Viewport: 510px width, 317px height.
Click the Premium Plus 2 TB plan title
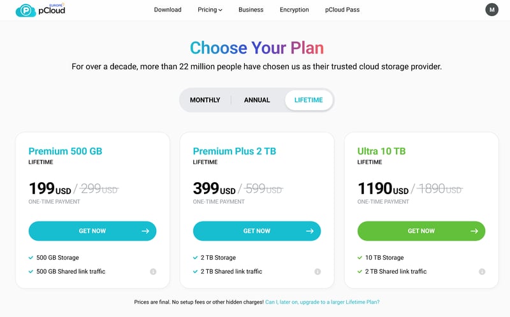(x=234, y=151)
